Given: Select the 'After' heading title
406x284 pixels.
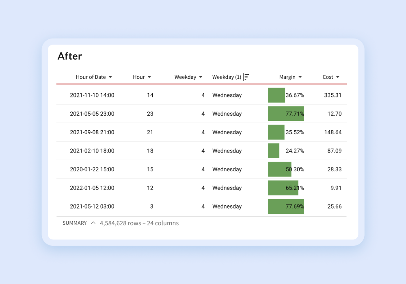Looking at the screenshot, I should pos(69,56).
